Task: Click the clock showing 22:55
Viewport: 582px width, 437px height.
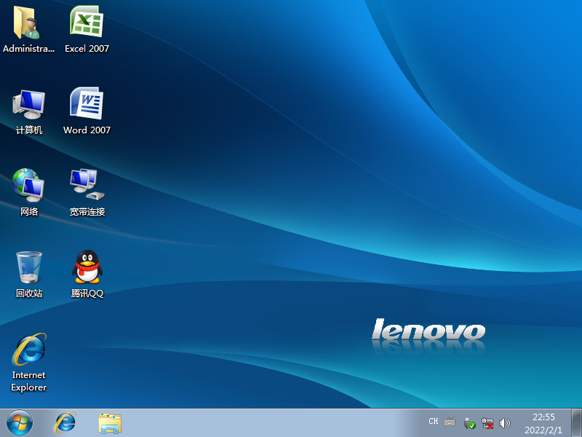Action: click(x=544, y=422)
